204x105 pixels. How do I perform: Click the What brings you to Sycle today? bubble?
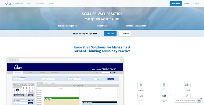point(185,100)
